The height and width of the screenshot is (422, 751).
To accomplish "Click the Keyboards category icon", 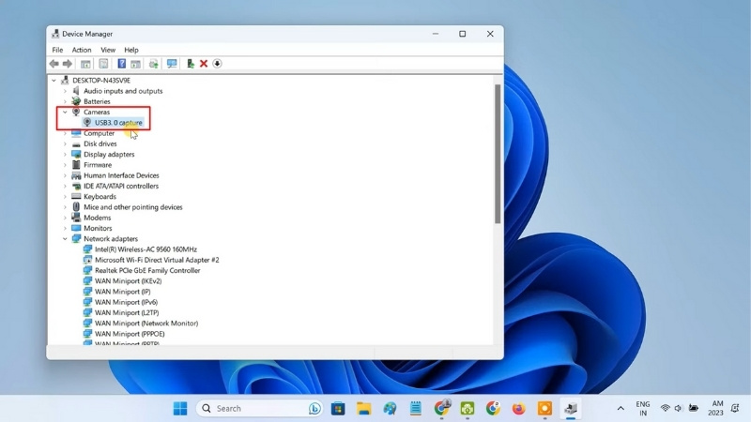I will 76,196.
